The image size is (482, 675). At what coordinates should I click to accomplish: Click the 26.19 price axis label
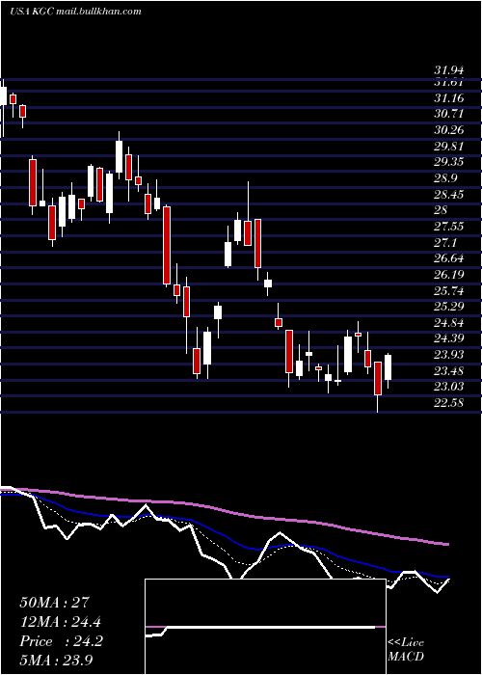point(449,275)
